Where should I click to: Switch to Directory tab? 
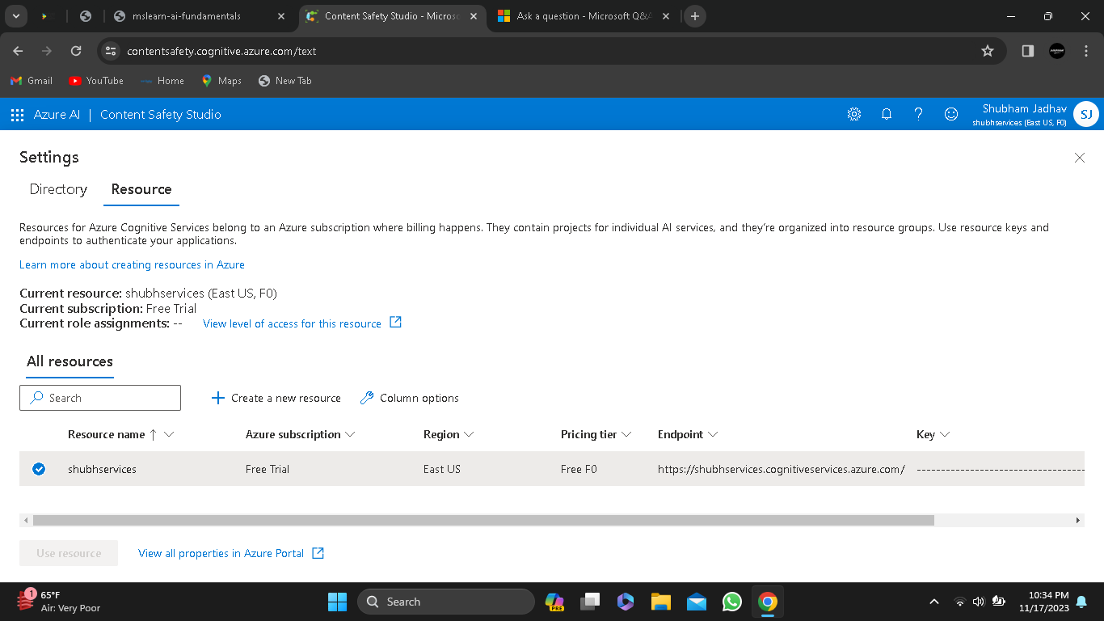point(58,189)
